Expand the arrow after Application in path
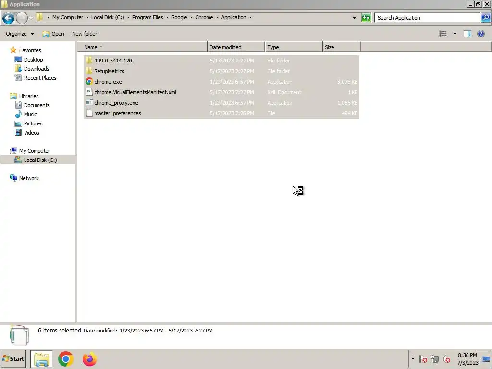Image resolution: width=492 pixels, height=369 pixels. pos(250,18)
